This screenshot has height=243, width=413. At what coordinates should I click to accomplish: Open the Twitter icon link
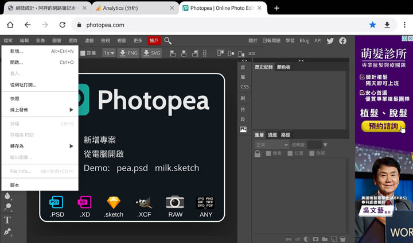330,41
